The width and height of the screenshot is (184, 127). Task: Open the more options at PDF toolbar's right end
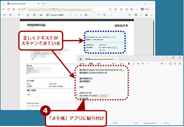pos(152,15)
